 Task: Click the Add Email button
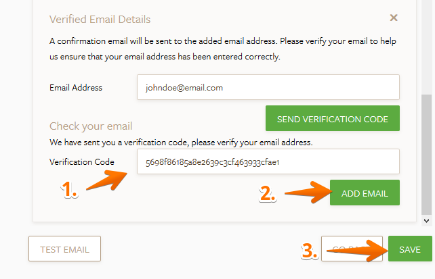(x=365, y=193)
